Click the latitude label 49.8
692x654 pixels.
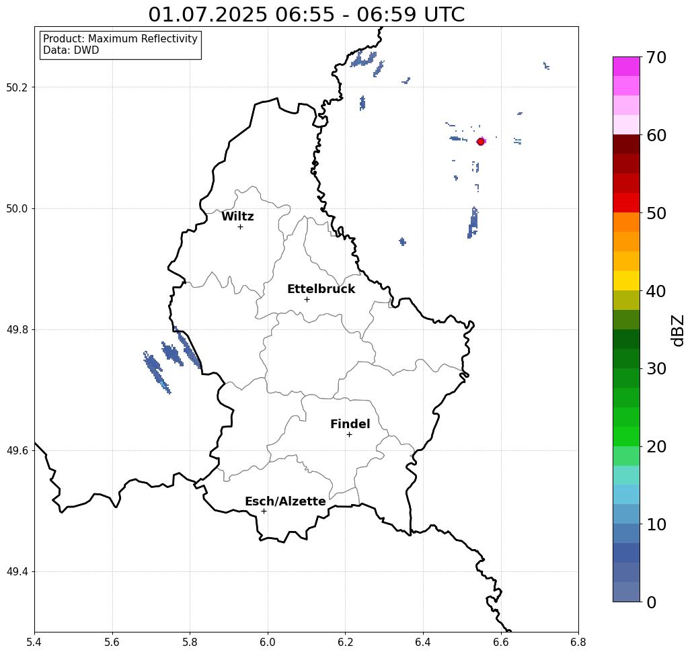pyautogui.click(x=17, y=330)
